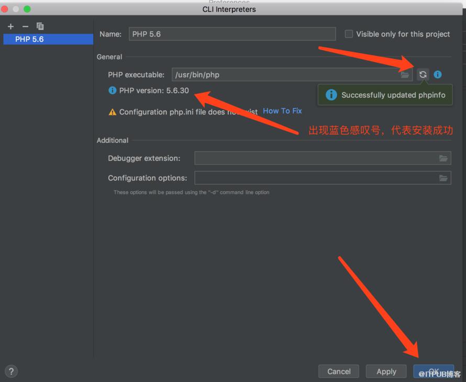Viewport: 466px width, 382px height.
Task: Remove selected interpreter with minus icon
Action: pos(25,27)
